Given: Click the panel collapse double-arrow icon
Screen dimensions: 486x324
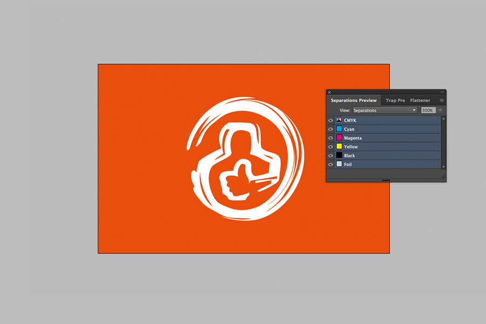Looking at the screenshot, I should tap(443, 92).
